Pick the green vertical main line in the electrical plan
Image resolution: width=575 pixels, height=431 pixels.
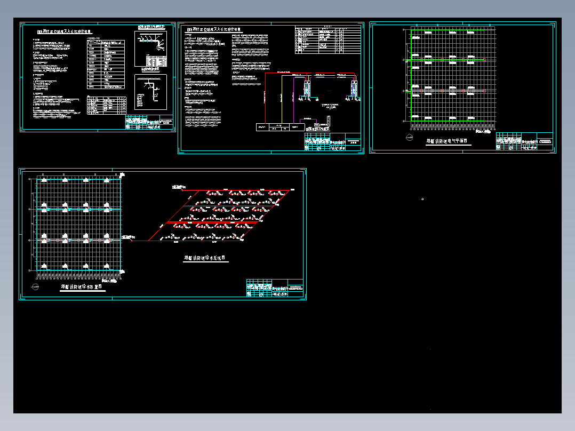[411, 75]
